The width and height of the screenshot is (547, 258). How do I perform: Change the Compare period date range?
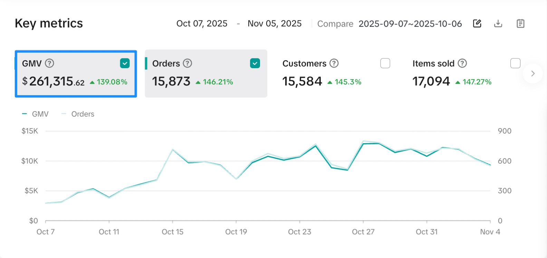pyautogui.click(x=410, y=24)
